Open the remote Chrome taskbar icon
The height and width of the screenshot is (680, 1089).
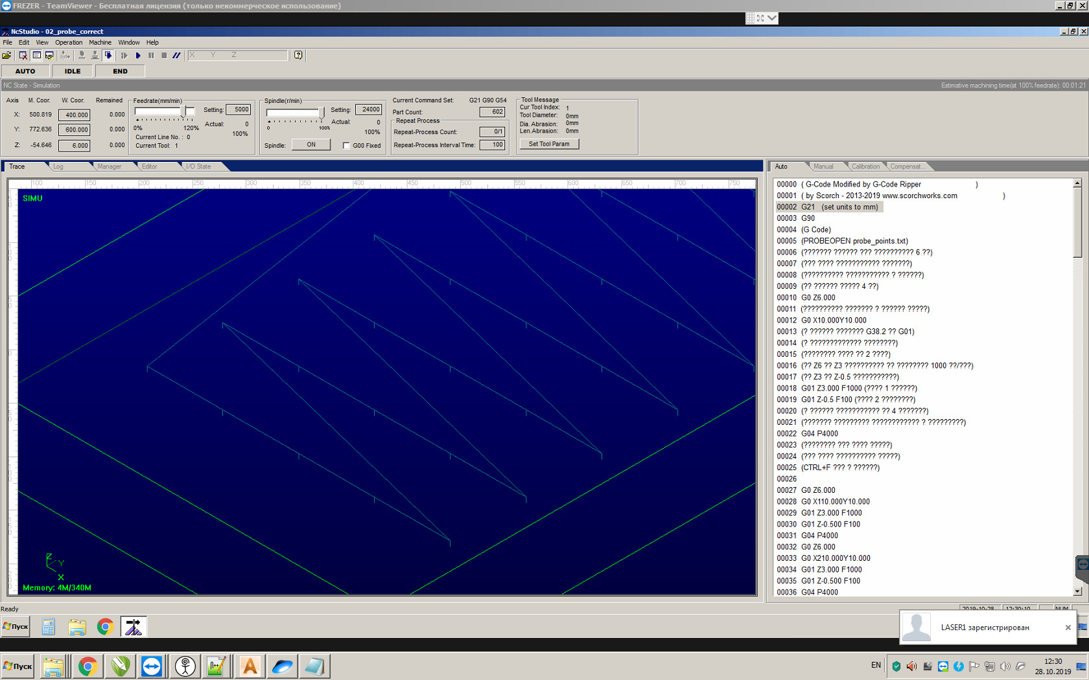pos(105,626)
